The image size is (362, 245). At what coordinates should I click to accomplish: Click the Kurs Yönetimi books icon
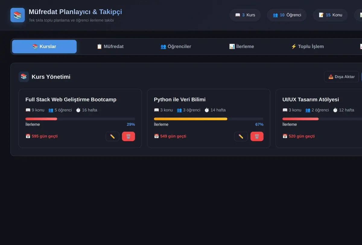click(x=24, y=77)
